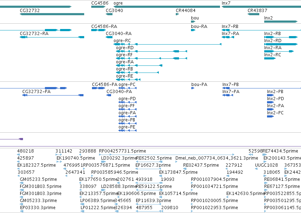The width and height of the screenshot is (301, 213).
Task: Click the purple feature block arrow
Action: [x=21, y=139]
